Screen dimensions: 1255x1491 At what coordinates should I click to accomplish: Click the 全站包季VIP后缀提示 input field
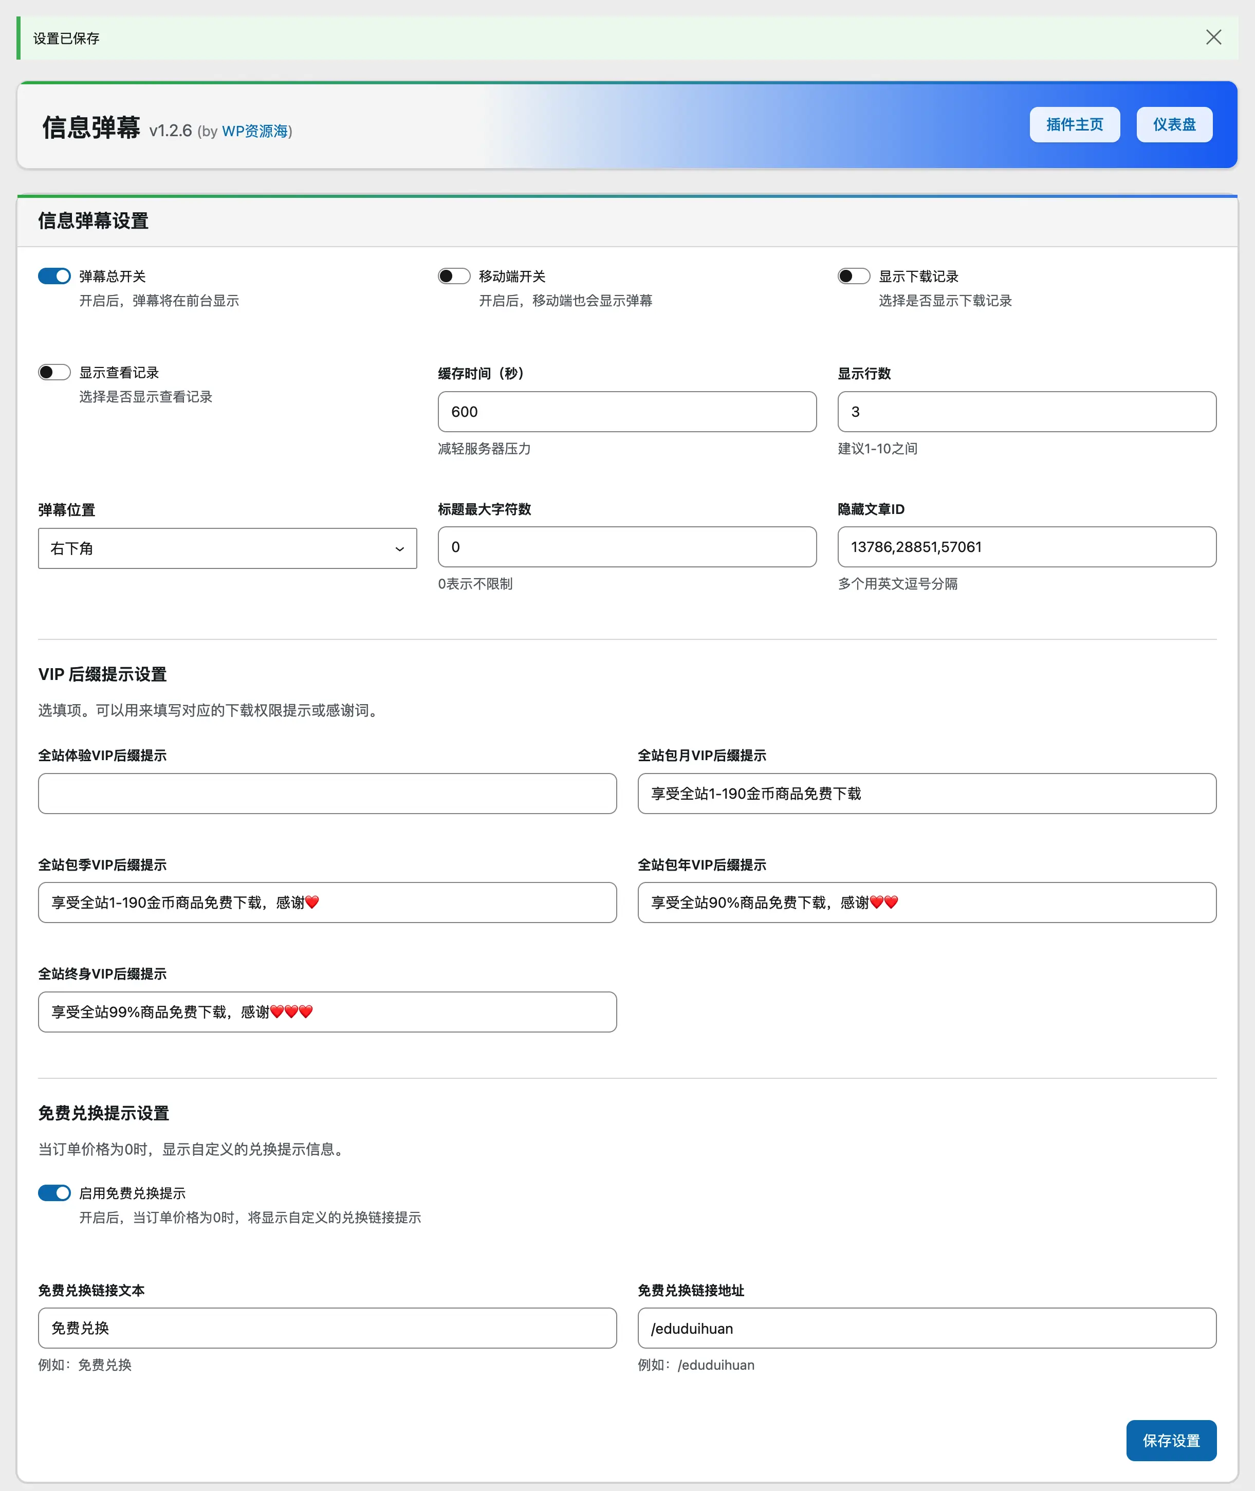coord(327,902)
